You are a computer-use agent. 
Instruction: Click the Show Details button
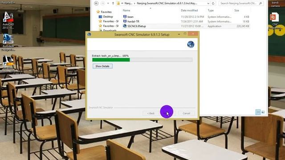coord(102,66)
